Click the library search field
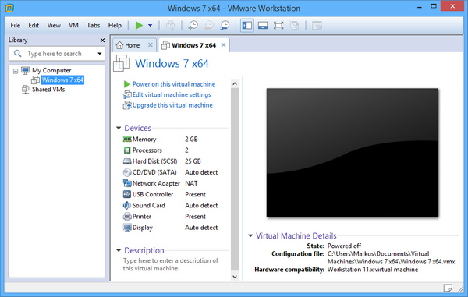468x297 pixels. (x=57, y=54)
